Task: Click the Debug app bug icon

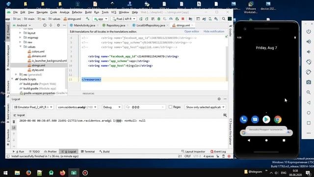Action: click(x=159, y=19)
